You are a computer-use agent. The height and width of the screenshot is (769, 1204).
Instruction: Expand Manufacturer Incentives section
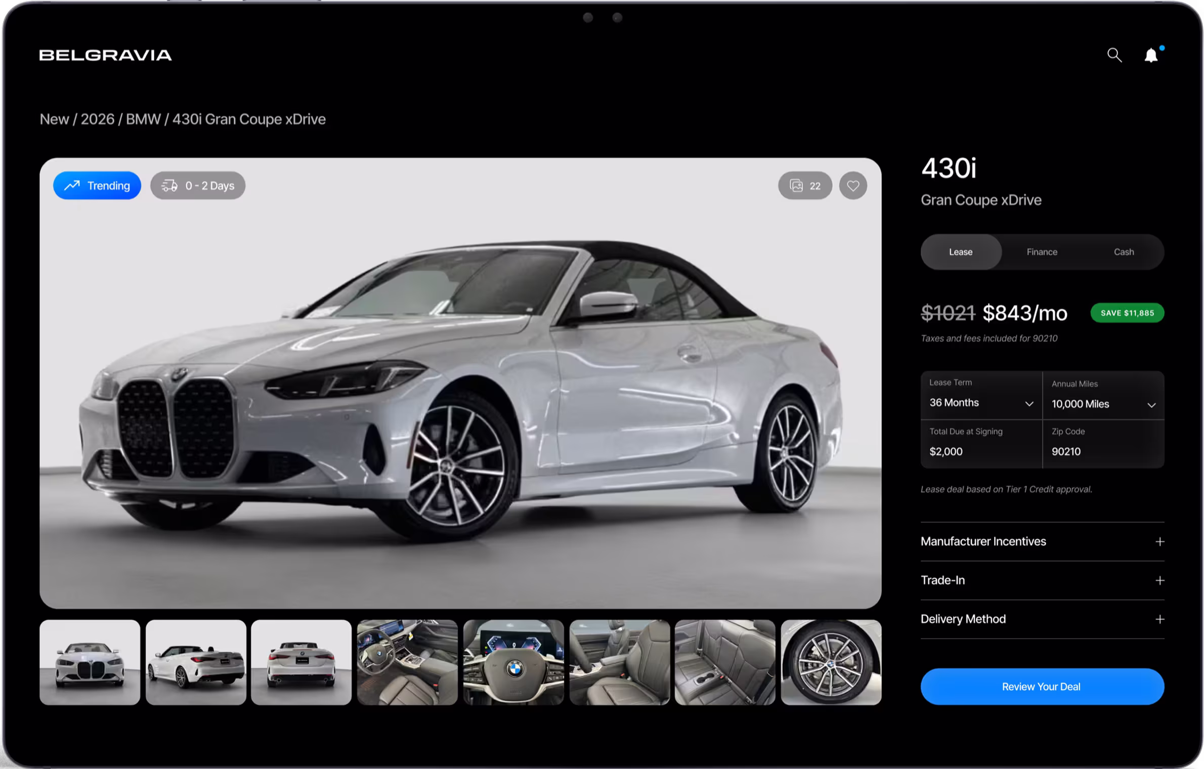pos(1042,541)
